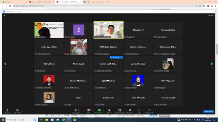Screen dimensions: 218x122
Task: Go to previous page of participants
Action: point(5,64)
